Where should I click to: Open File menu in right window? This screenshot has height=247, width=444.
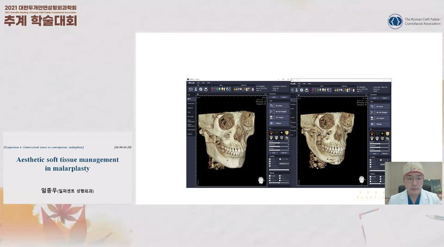[299, 84]
